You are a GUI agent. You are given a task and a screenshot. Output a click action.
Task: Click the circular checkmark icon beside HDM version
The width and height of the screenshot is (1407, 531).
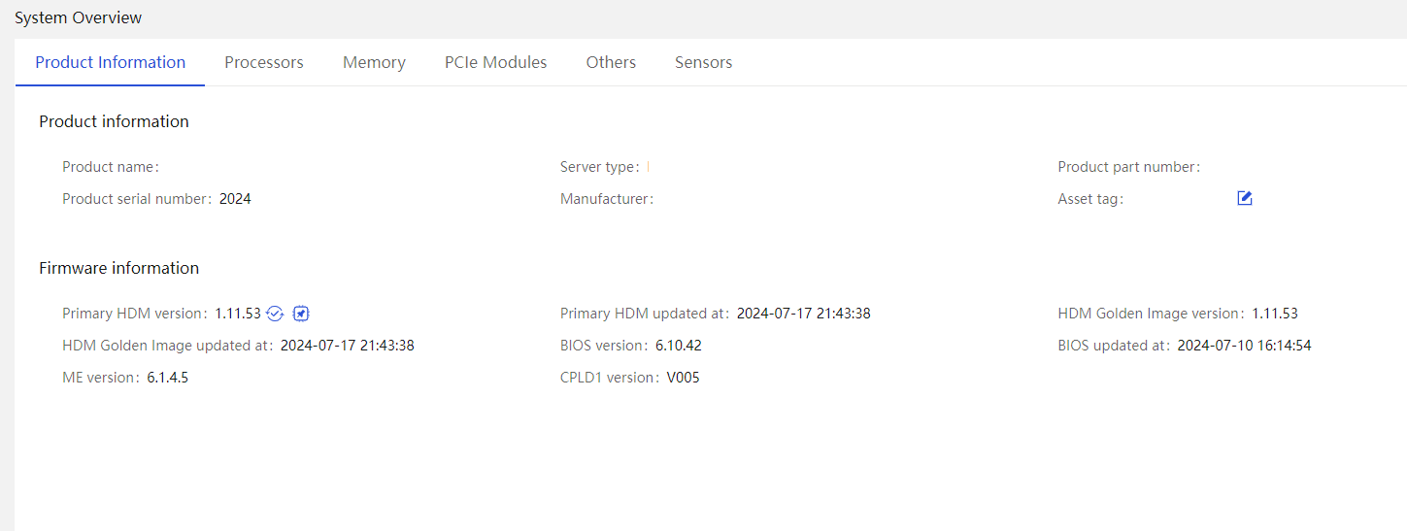coord(275,314)
